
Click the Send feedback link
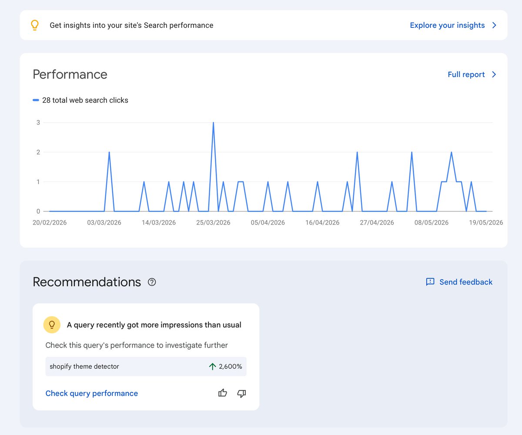click(466, 282)
